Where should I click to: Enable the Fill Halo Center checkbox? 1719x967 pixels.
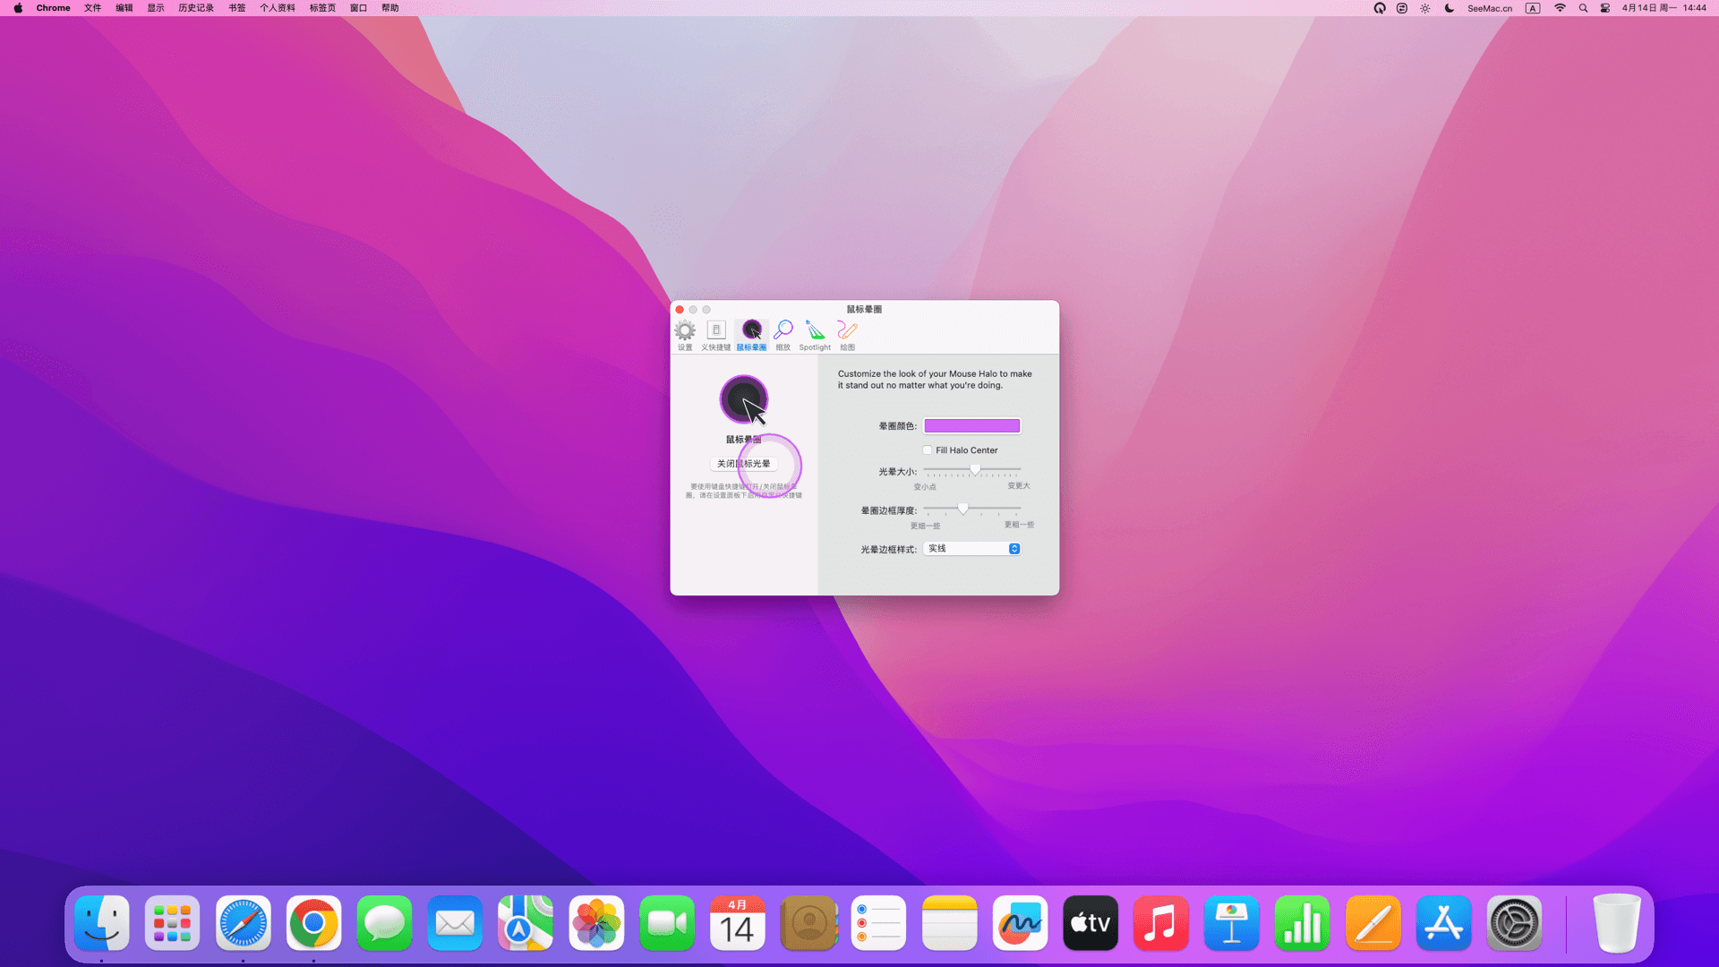point(928,450)
